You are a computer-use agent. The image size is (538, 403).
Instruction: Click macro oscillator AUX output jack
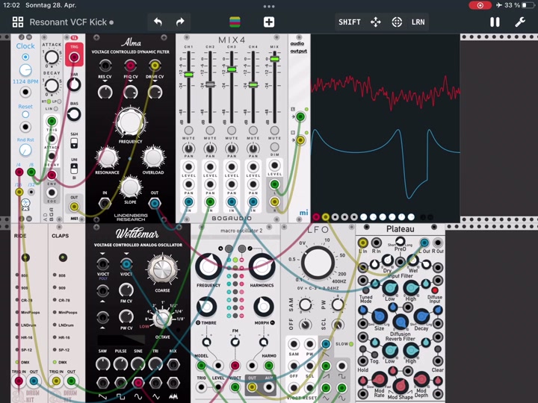pos(269,387)
